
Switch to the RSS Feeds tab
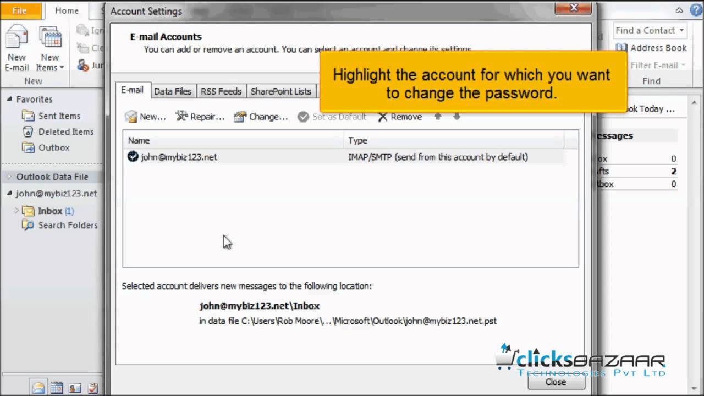click(221, 91)
